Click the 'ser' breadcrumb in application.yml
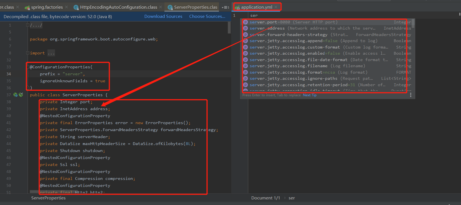 point(292,198)
